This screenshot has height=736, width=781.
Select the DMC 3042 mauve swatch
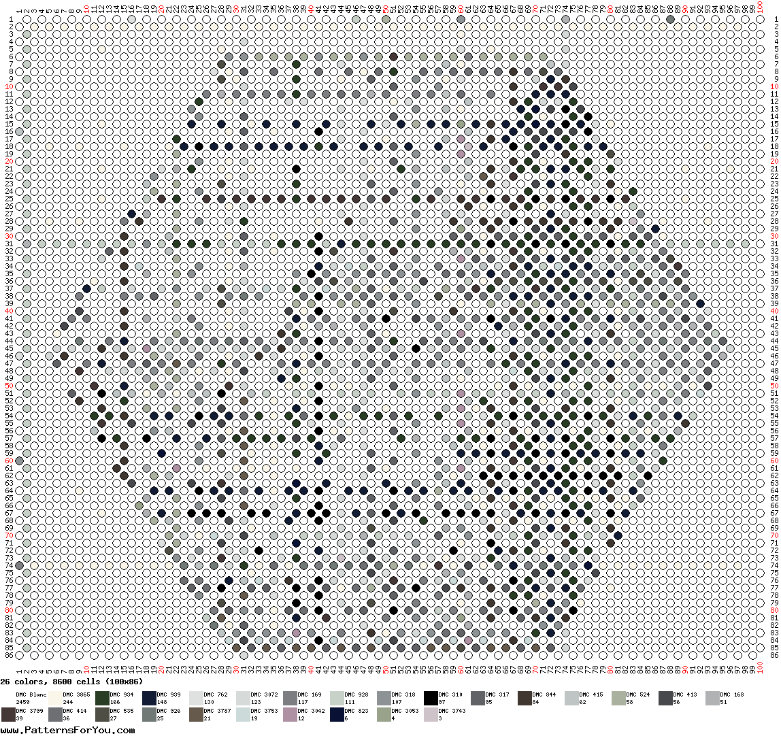pyautogui.click(x=290, y=715)
